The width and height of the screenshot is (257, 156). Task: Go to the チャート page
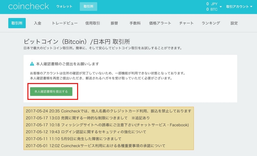[x=186, y=23]
